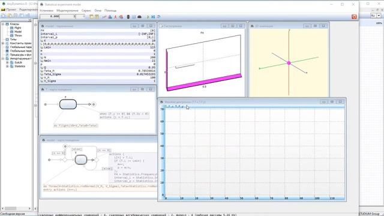Screen dimensions: 384x216
Task: Click state T in the model behavior map
Action: tap(81, 160)
